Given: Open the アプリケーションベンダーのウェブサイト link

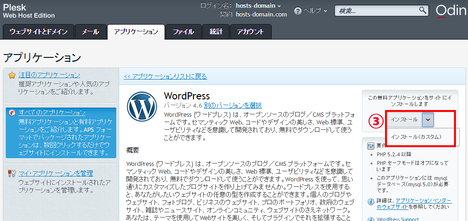Looking at the screenshot, I should [414, 203].
